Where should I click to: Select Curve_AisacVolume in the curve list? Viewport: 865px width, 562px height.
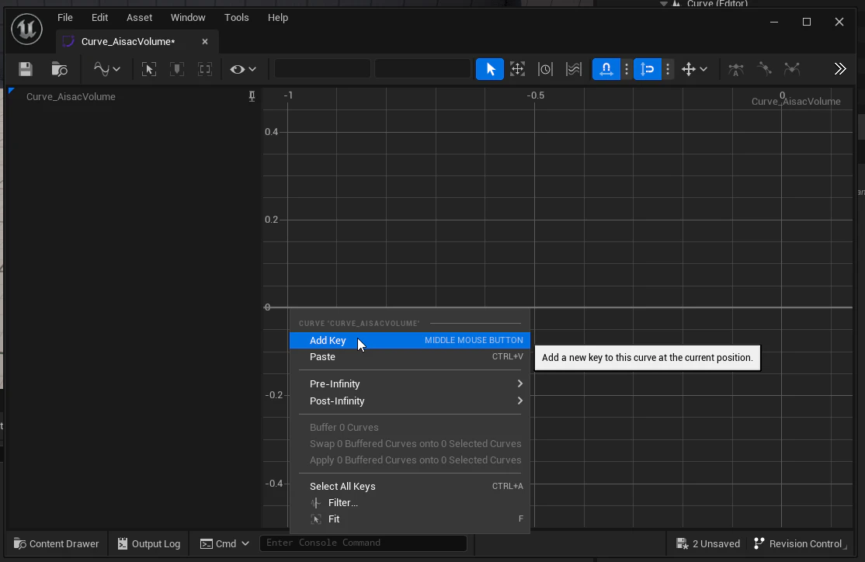tap(71, 96)
